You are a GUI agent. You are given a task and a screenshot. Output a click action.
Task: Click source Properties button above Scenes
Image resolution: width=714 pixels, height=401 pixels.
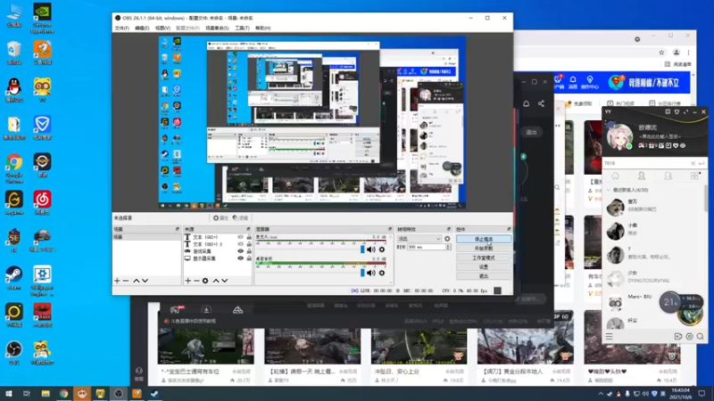pyautogui.click(x=220, y=218)
